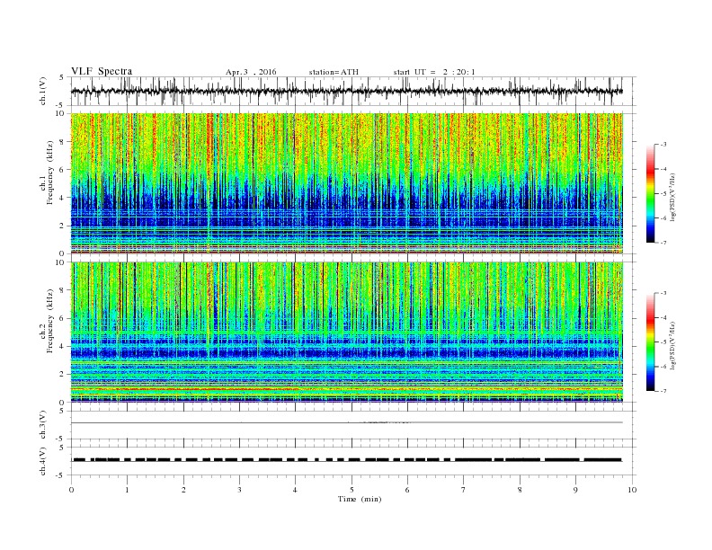The width and height of the screenshot is (712, 550).
Task: Click time axis tick label "2"
Action: 183,490
